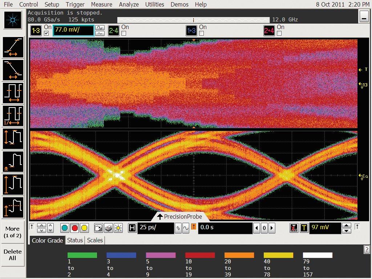Open the Analyze menu
Viewport: 372px width, 279px height.
129,4
